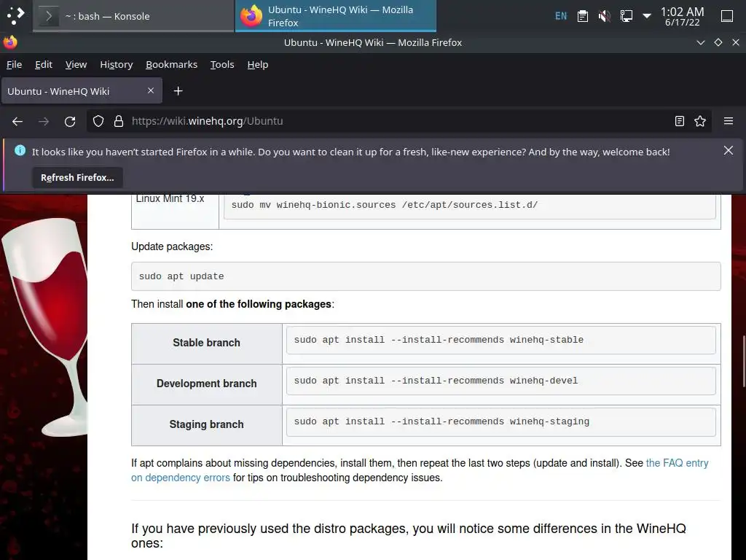The width and height of the screenshot is (746, 560).
Task: Click the Development branch table cell
Action: [x=206, y=384]
